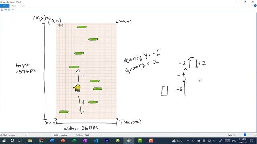Open the notification center icon
This screenshot has width=257, height=144.
pyautogui.click(x=251, y=140)
